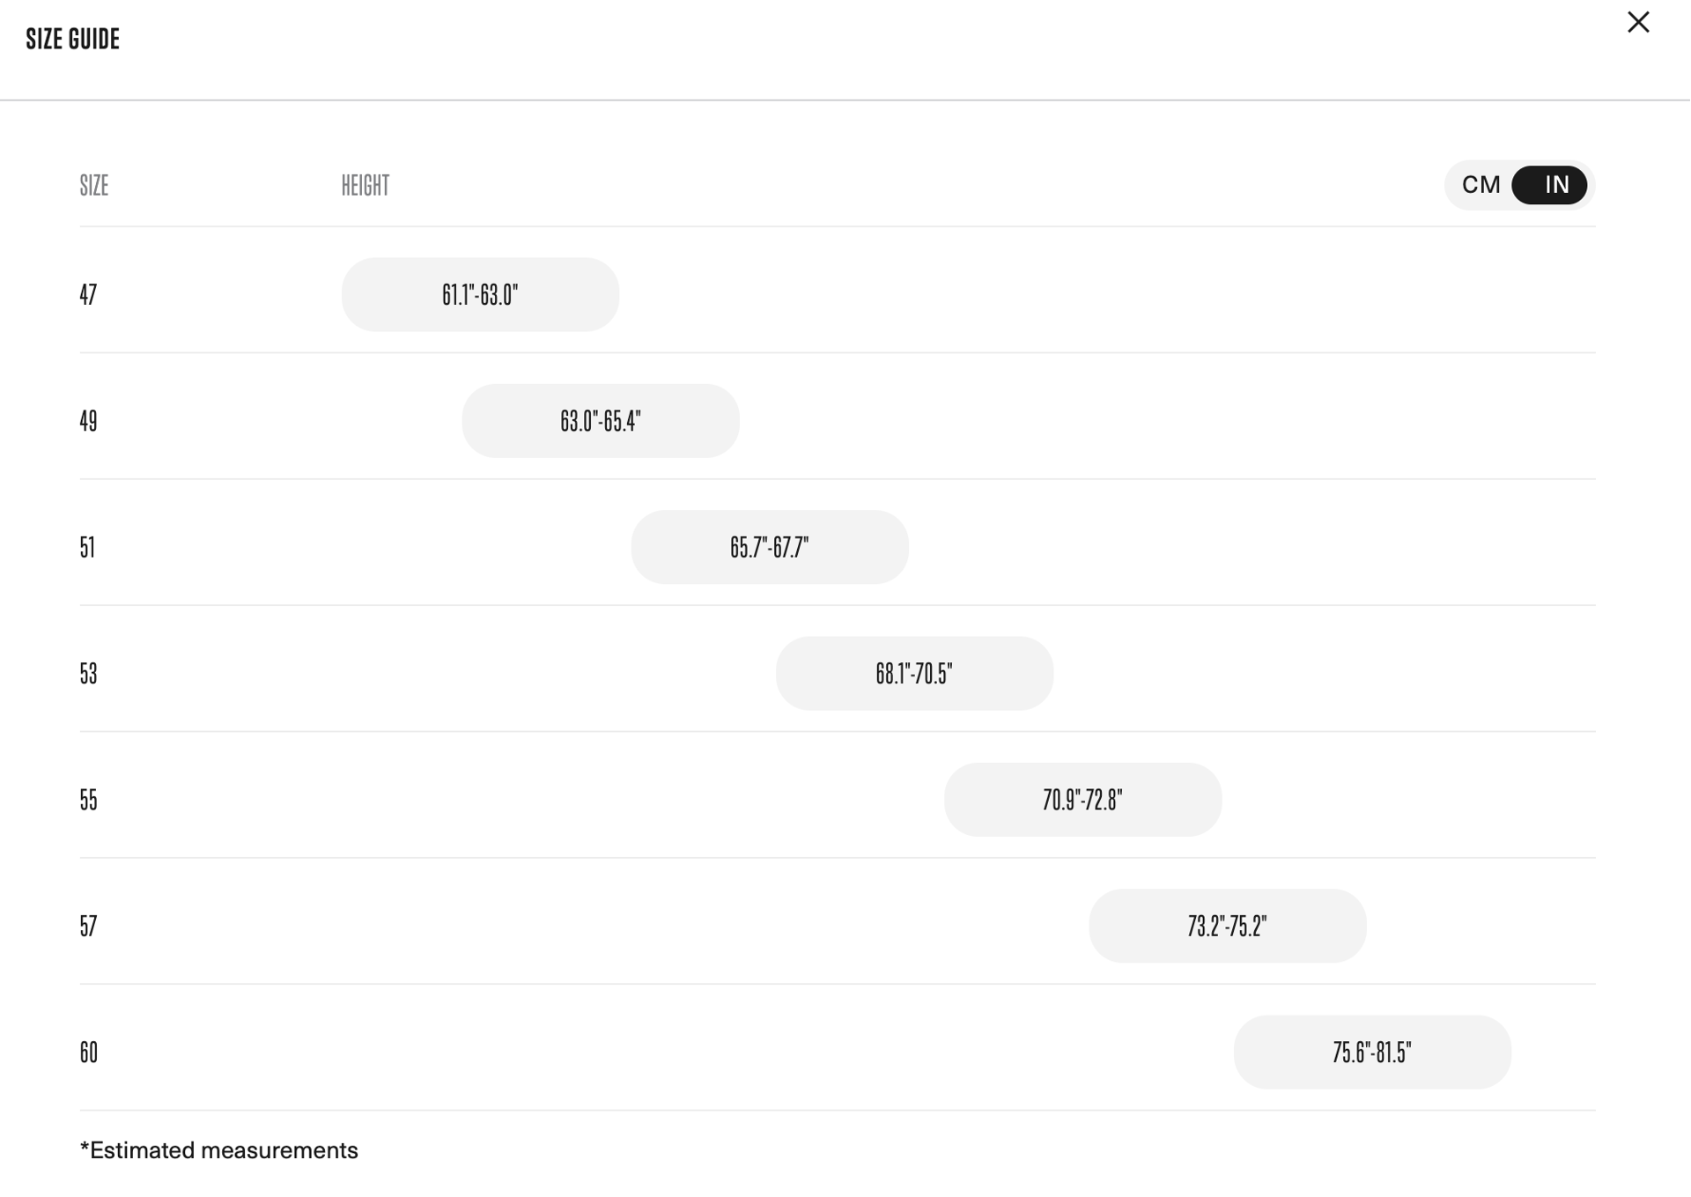Click the HEIGHT column header
Viewport: 1691px width, 1197px height.
click(365, 185)
